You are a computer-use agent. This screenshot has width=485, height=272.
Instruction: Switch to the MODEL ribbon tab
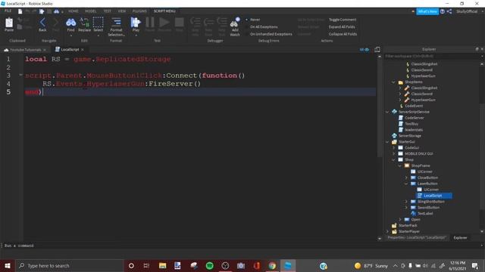(91, 11)
